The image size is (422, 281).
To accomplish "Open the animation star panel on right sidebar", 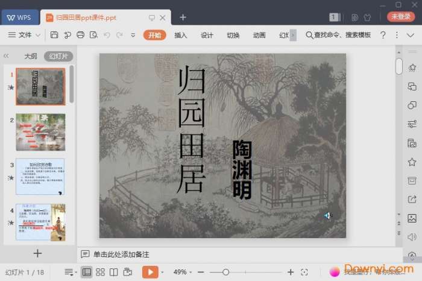I will 412,68.
